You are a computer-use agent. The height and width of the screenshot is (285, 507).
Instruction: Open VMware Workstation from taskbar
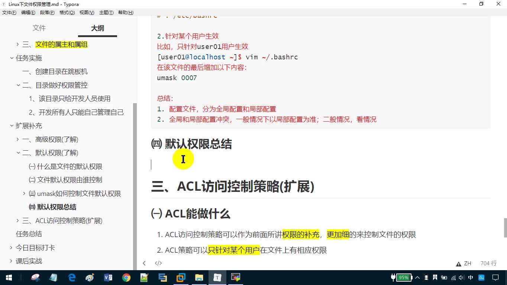point(181,278)
